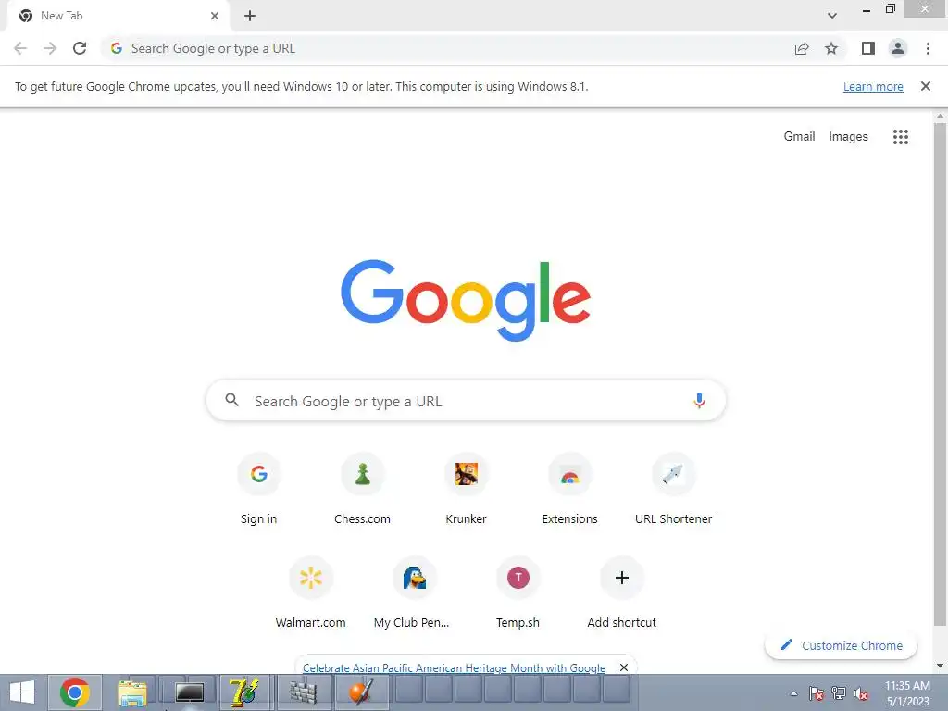The image size is (948, 711).
Task: Start voice search with the microphone
Action: point(699,400)
